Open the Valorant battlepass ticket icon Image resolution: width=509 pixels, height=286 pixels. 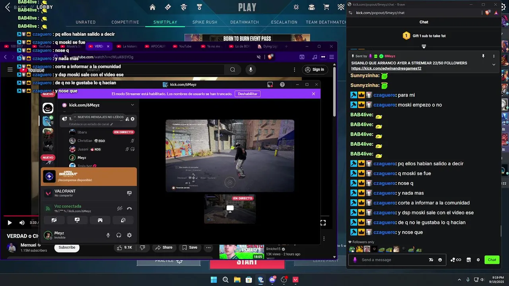coord(168,7)
